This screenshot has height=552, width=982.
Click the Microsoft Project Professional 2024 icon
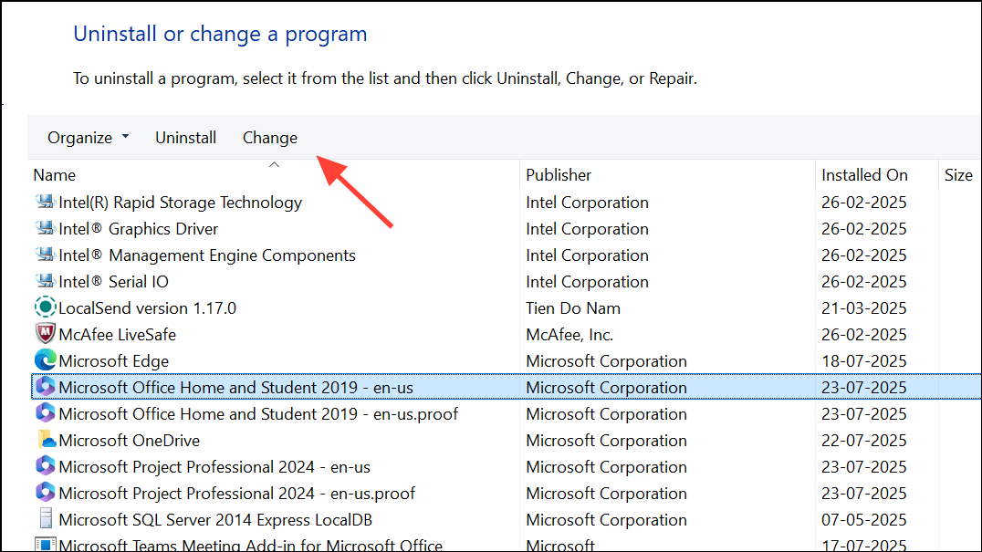click(x=45, y=466)
